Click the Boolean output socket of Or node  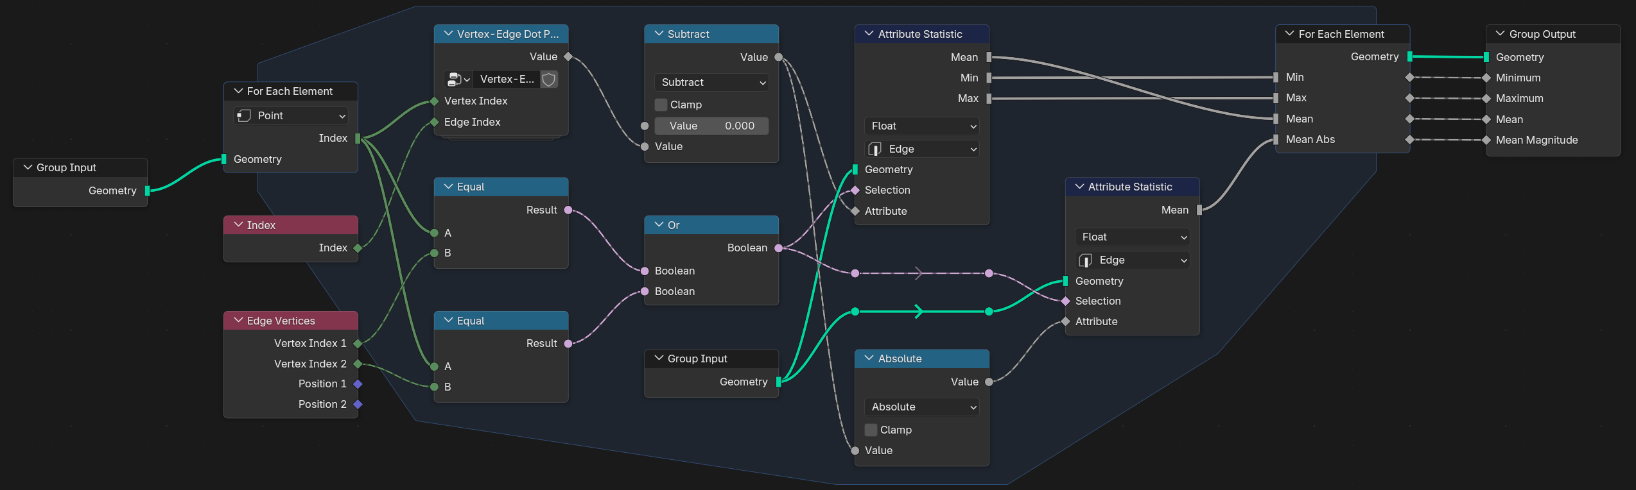[779, 248]
